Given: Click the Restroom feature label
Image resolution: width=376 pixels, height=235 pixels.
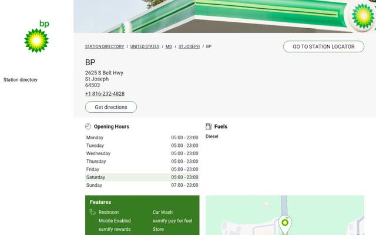Looking at the screenshot, I should (x=109, y=212).
